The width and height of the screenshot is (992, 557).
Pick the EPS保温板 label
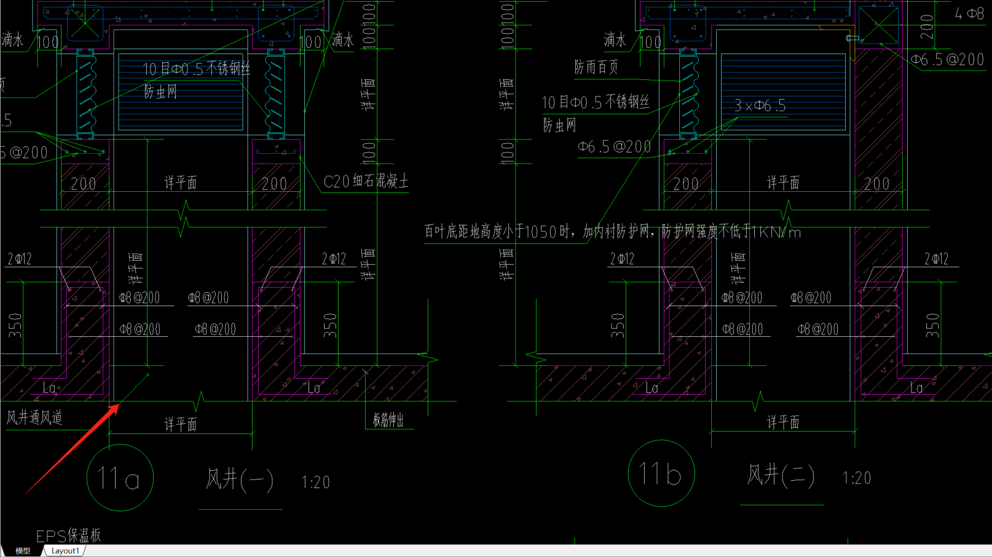click(68, 535)
